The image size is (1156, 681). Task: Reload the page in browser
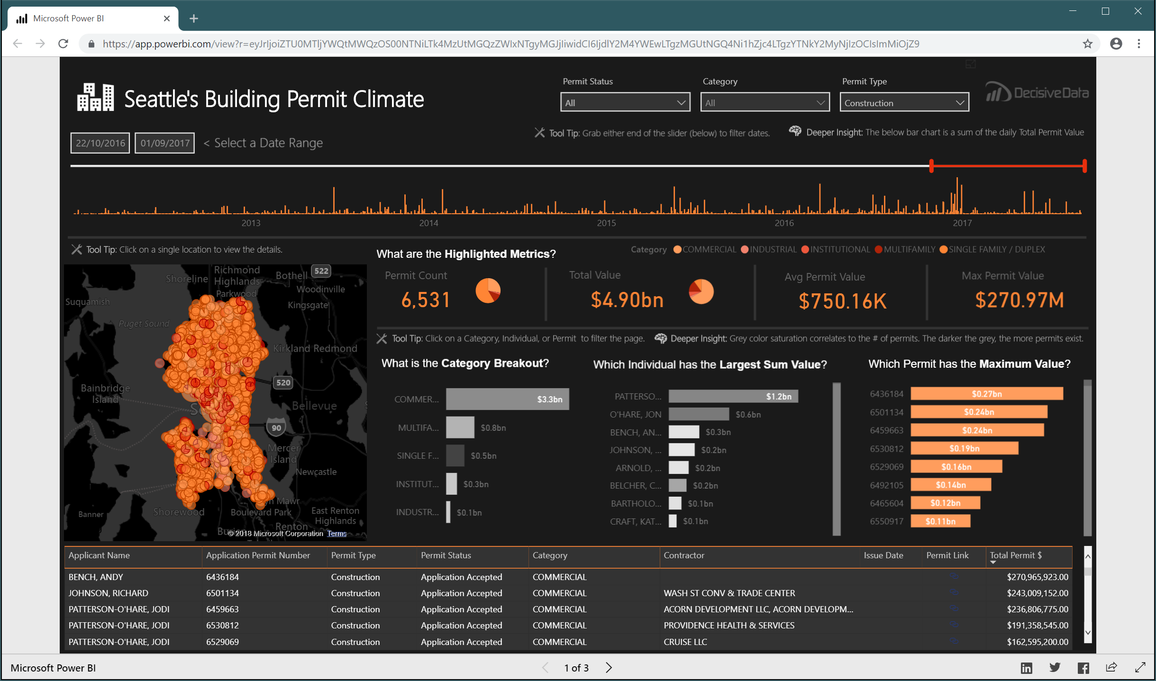click(x=63, y=44)
